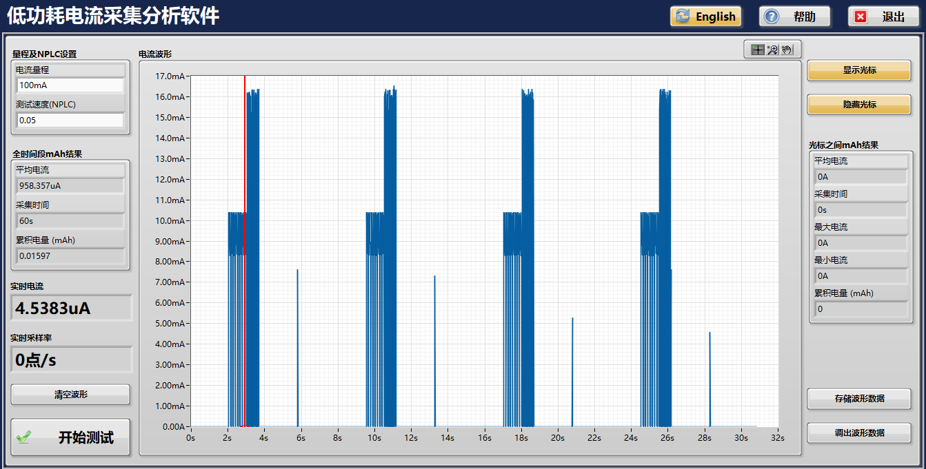Save waveform data with 存储波形数据

(858, 398)
